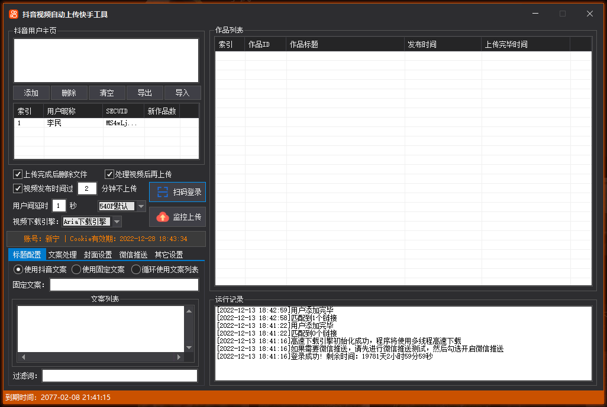Click the top log line 用户添加完毕 at 18:42:59

tap(275, 310)
